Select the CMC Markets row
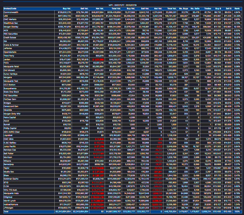 coord(123,19)
